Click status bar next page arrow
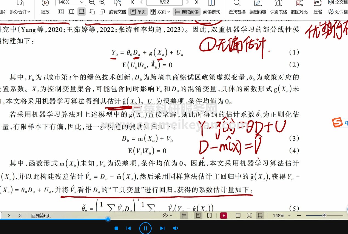This screenshot has height=234, width=348. 9,216
